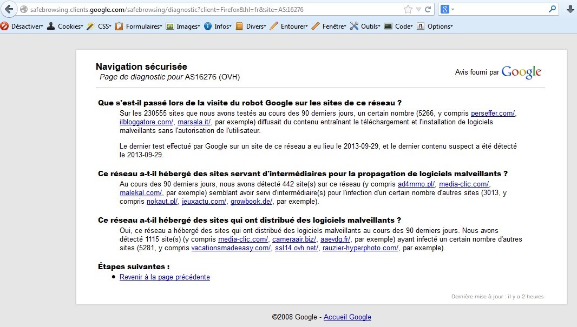The height and width of the screenshot is (327, 577).
Task: Bookmark this page with the star icon
Action: (x=408, y=9)
